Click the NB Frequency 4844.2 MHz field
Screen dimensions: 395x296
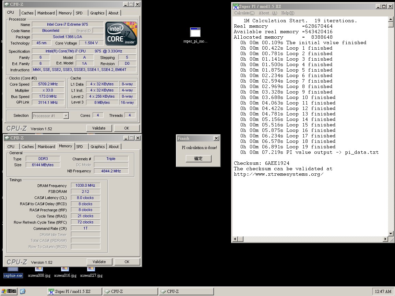tap(111, 171)
